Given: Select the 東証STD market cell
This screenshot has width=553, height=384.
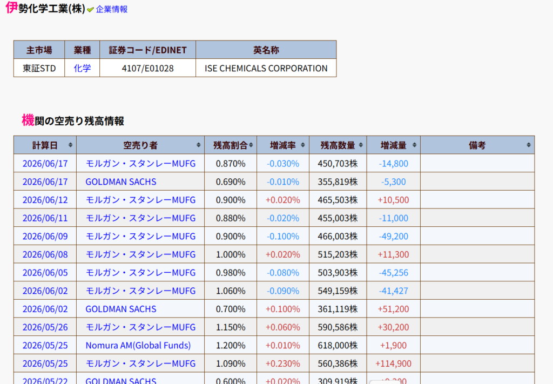Looking at the screenshot, I should (39, 68).
